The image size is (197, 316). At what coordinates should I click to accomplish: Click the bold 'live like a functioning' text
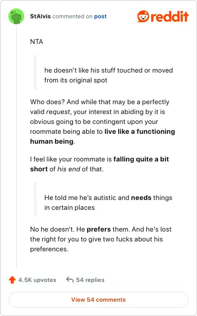click(140, 132)
